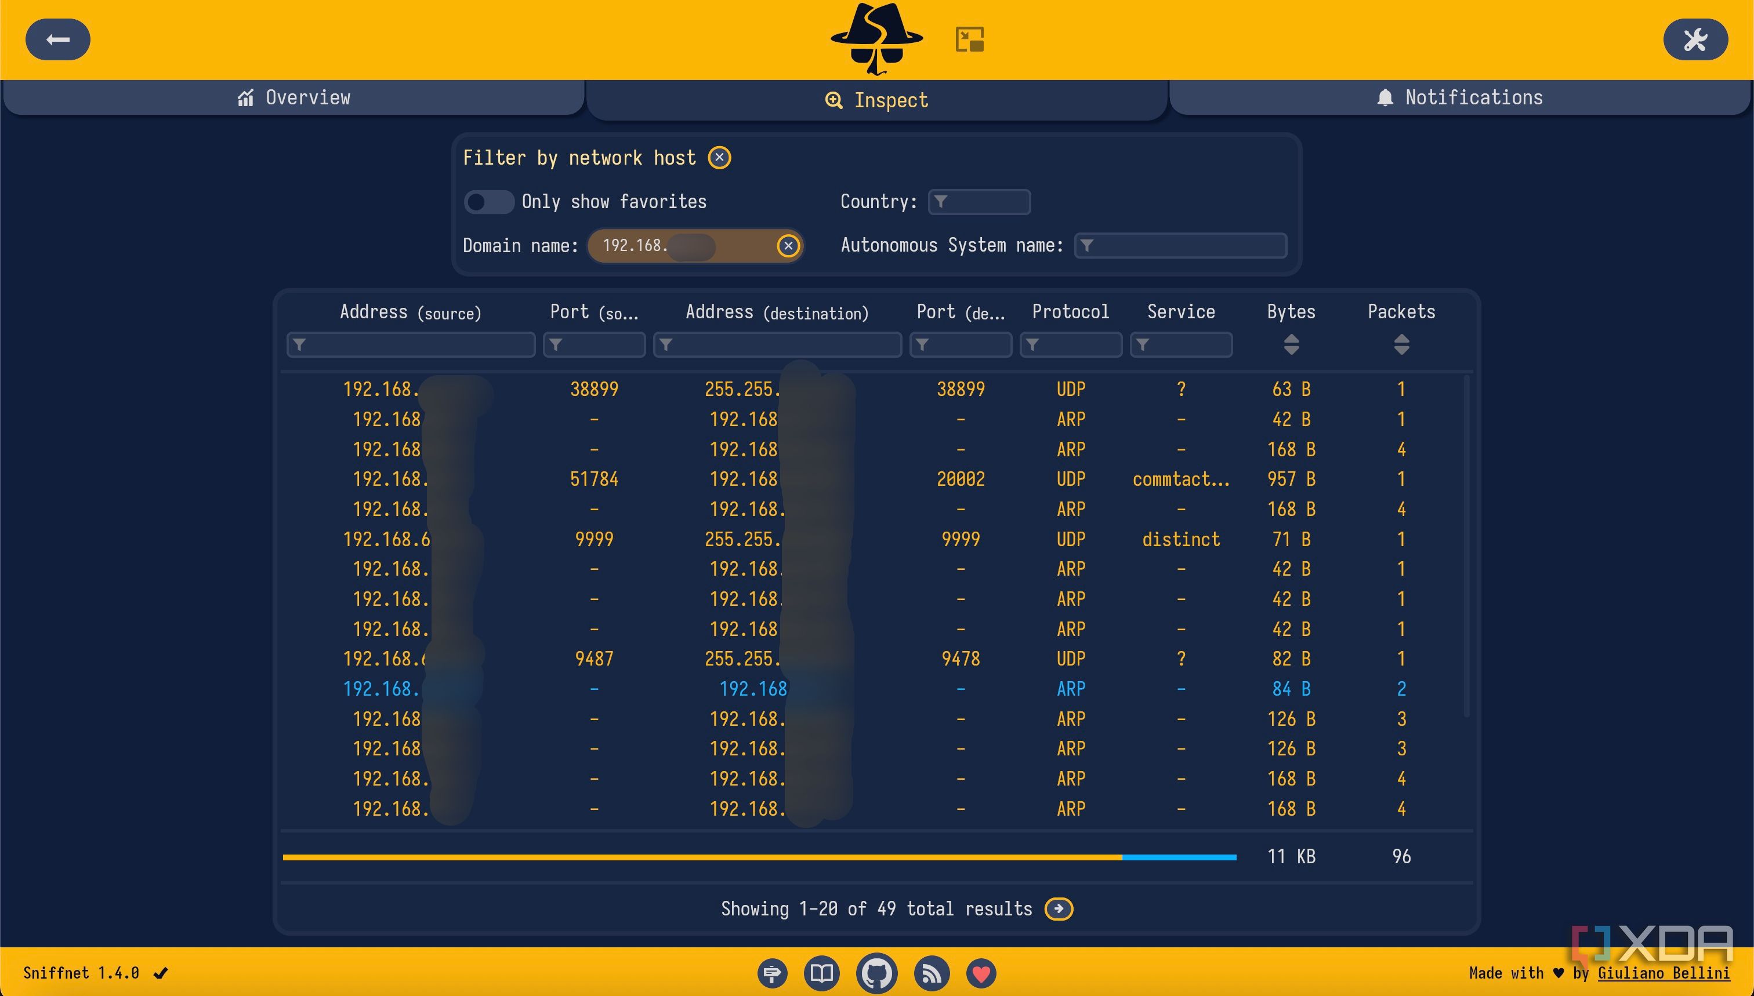Switch to thumbnail mode icon

(970, 39)
